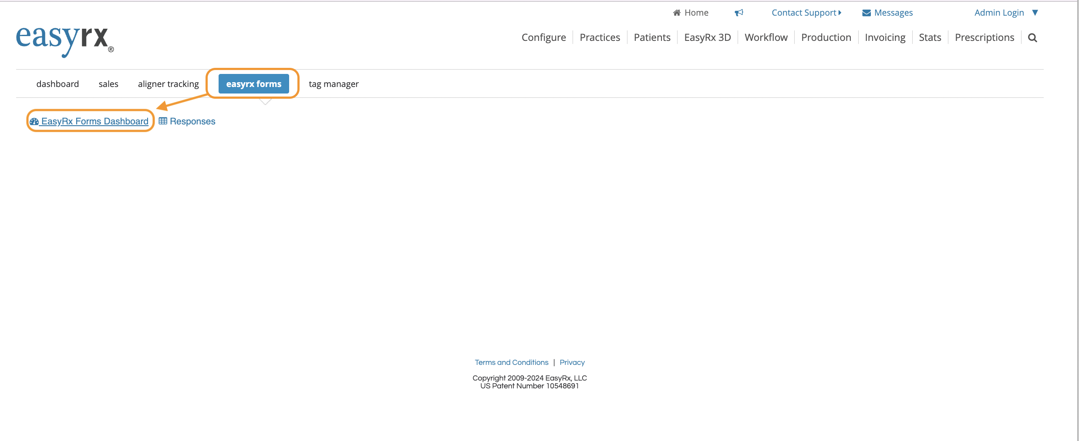Click the Home house icon
1079x441 pixels.
tap(677, 13)
